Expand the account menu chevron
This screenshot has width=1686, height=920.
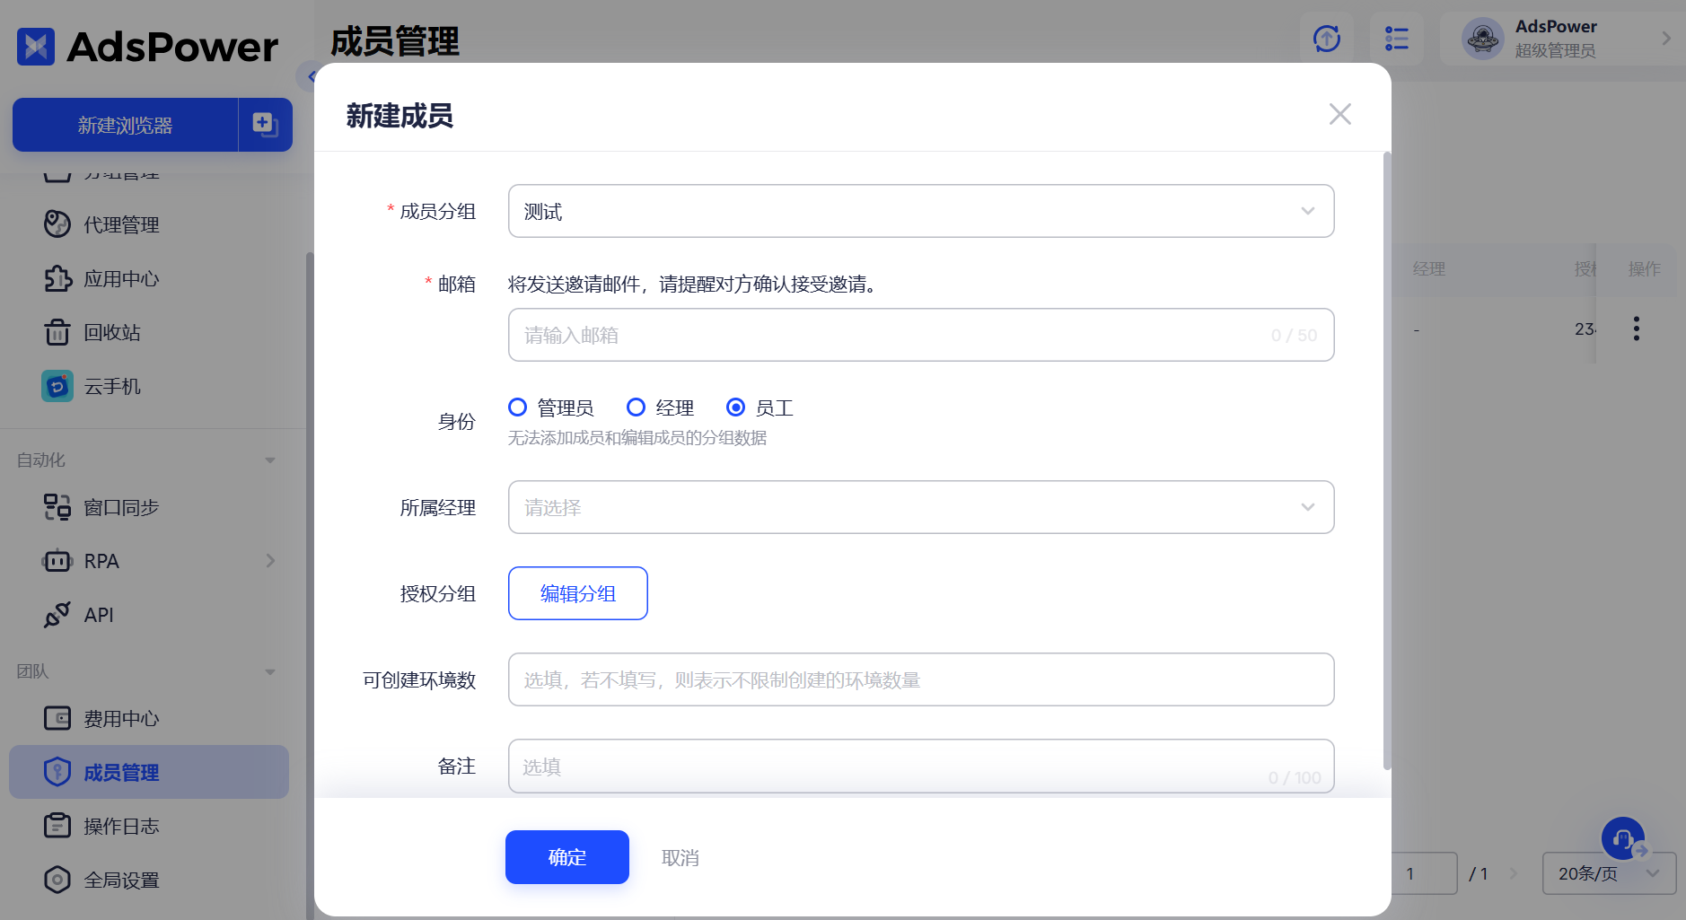pyautogui.click(x=1666, y=39)
